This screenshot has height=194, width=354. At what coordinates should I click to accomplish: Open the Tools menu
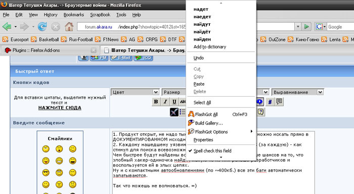(121, 15)
